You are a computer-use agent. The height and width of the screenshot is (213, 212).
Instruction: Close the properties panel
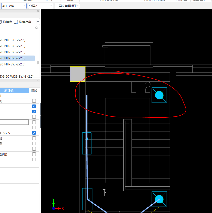click(38, 80)
